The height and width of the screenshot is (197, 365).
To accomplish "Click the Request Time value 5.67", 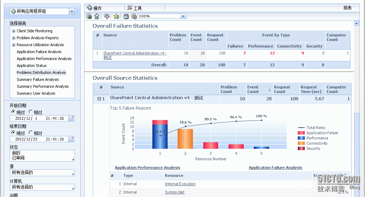I will (319, 99).
